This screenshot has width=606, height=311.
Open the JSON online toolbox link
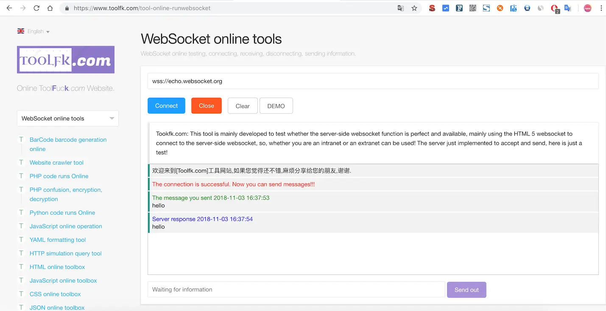coord(56,307)
